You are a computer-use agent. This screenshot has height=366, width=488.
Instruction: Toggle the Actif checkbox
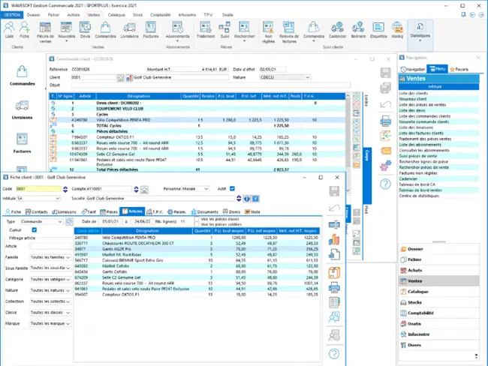point(232,189)
